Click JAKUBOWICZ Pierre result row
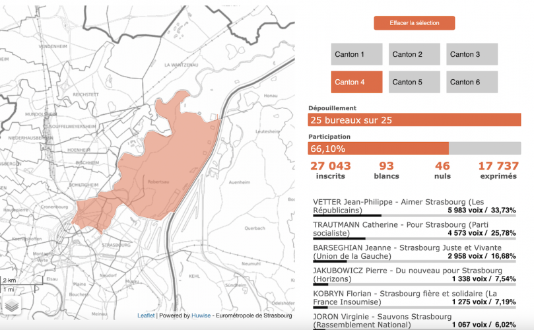The height and width of the screenshot is (330, 534). (x=414, y=275)
